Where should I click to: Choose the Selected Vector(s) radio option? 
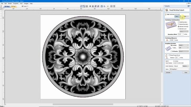[x=178, y=26]
